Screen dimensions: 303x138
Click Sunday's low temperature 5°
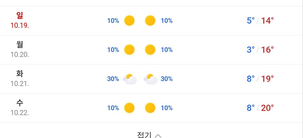tap(251, 21)
